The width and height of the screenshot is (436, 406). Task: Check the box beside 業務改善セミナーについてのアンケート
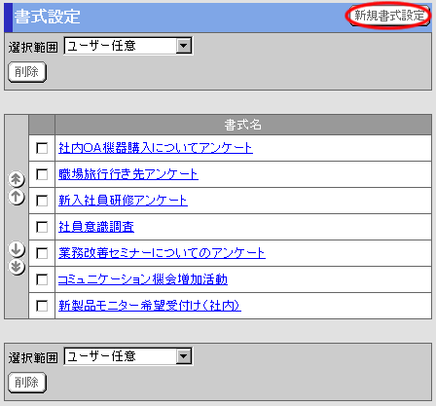[42, 253]
